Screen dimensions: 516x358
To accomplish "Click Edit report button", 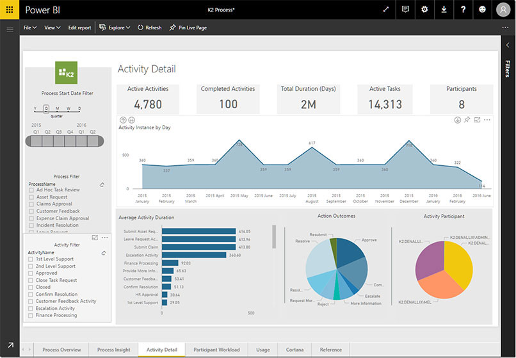I will pos(79,28).
